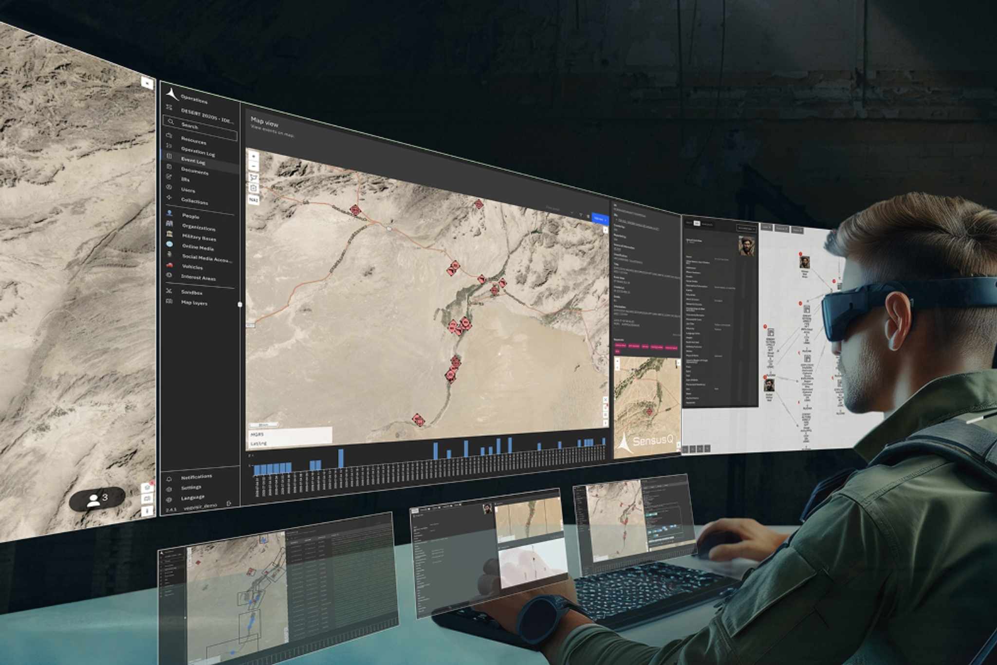The image size is (997, 665).
Task: Open the Organizations entity list
Action: [198, 227]
